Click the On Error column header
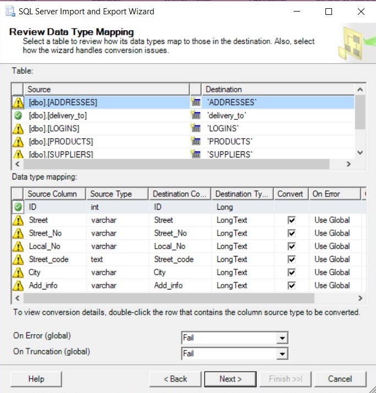Viewport: 376px width, 393px height. click(x=335, y=194)
